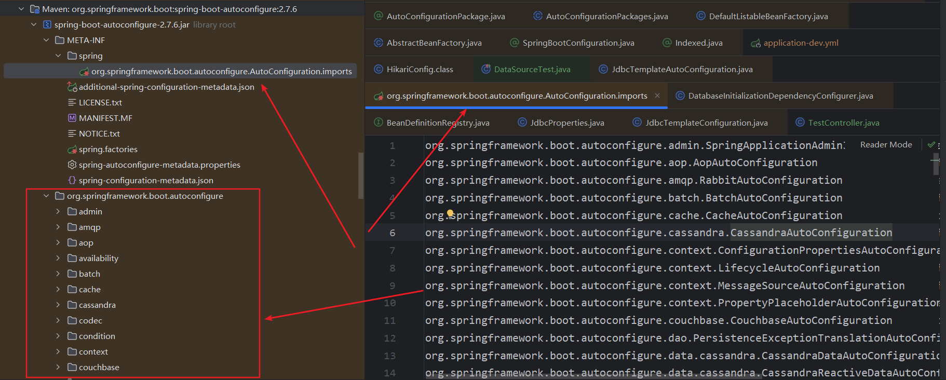Close the AutoConfiguration.imports editor tab

657,96
